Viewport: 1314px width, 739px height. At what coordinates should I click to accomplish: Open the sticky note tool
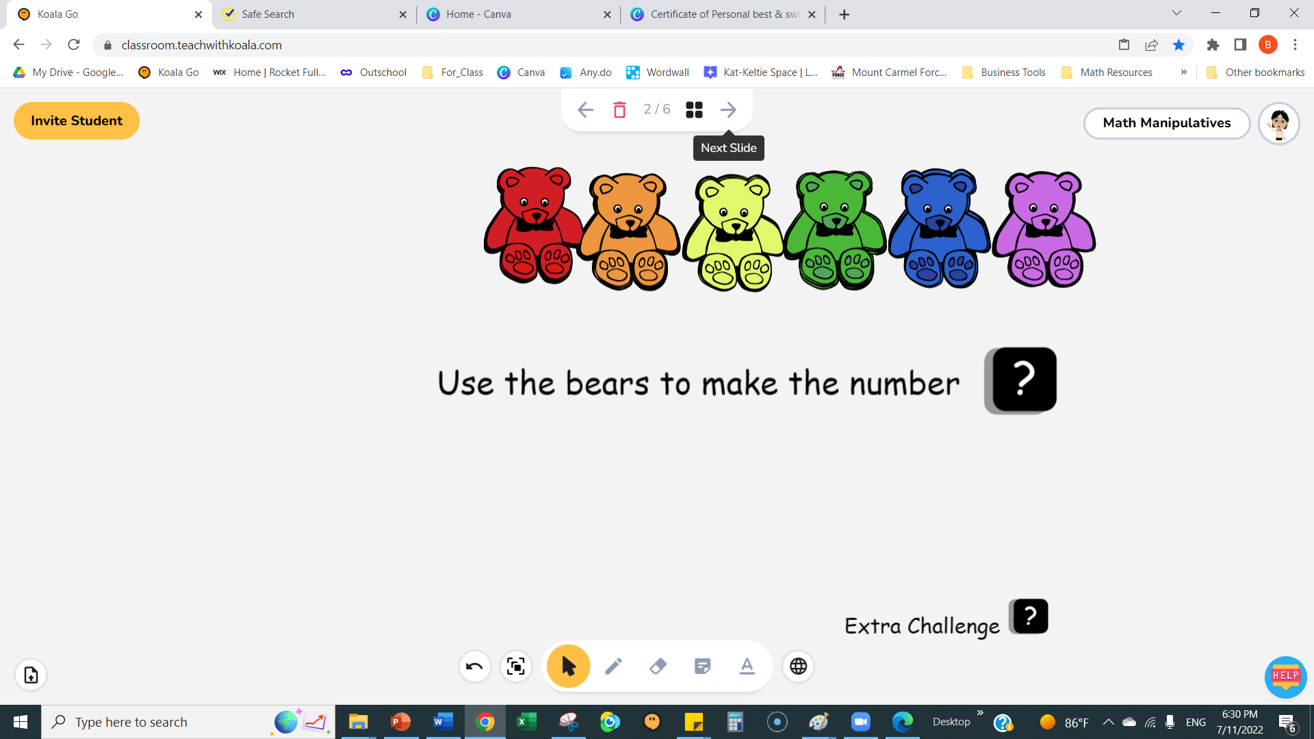pyautogui.click(x=702, y=666)
